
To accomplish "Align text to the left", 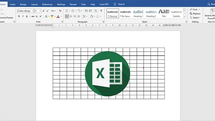I will click(x=67, y=16).
